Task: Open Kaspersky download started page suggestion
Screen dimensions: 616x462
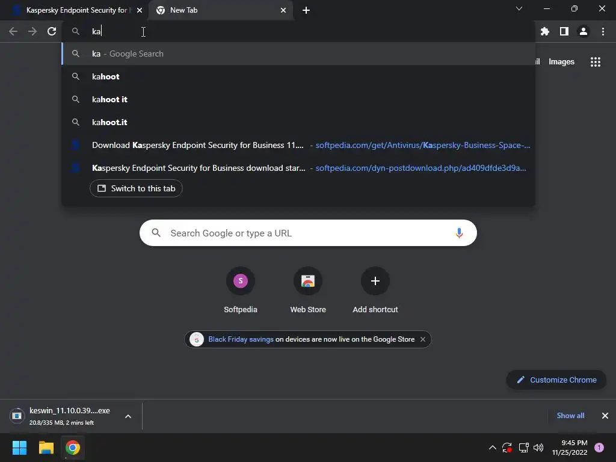Action: click(x=298, y=168)
